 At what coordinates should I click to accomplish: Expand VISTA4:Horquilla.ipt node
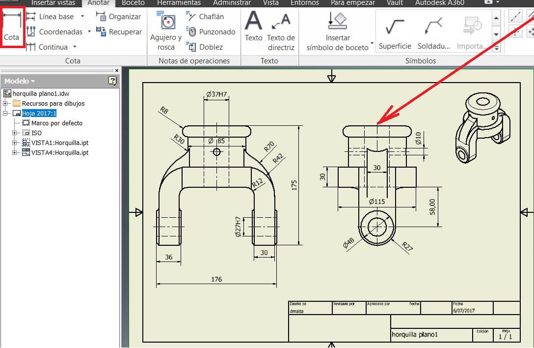(14, 152)
